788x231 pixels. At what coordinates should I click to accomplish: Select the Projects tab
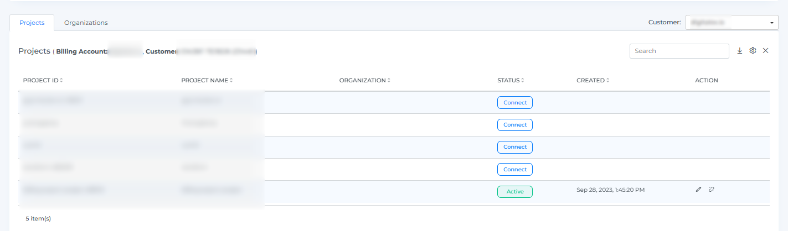[x=32, y=23]
